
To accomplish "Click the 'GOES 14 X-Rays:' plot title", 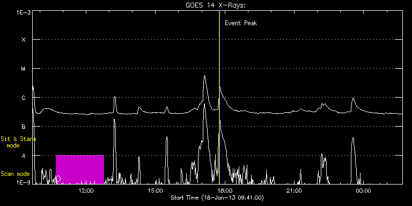I will pyautogui.click(x=216, y=5).
